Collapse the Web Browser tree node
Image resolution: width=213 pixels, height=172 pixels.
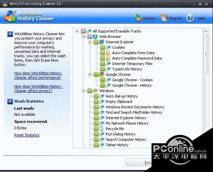tap(83, 37)
